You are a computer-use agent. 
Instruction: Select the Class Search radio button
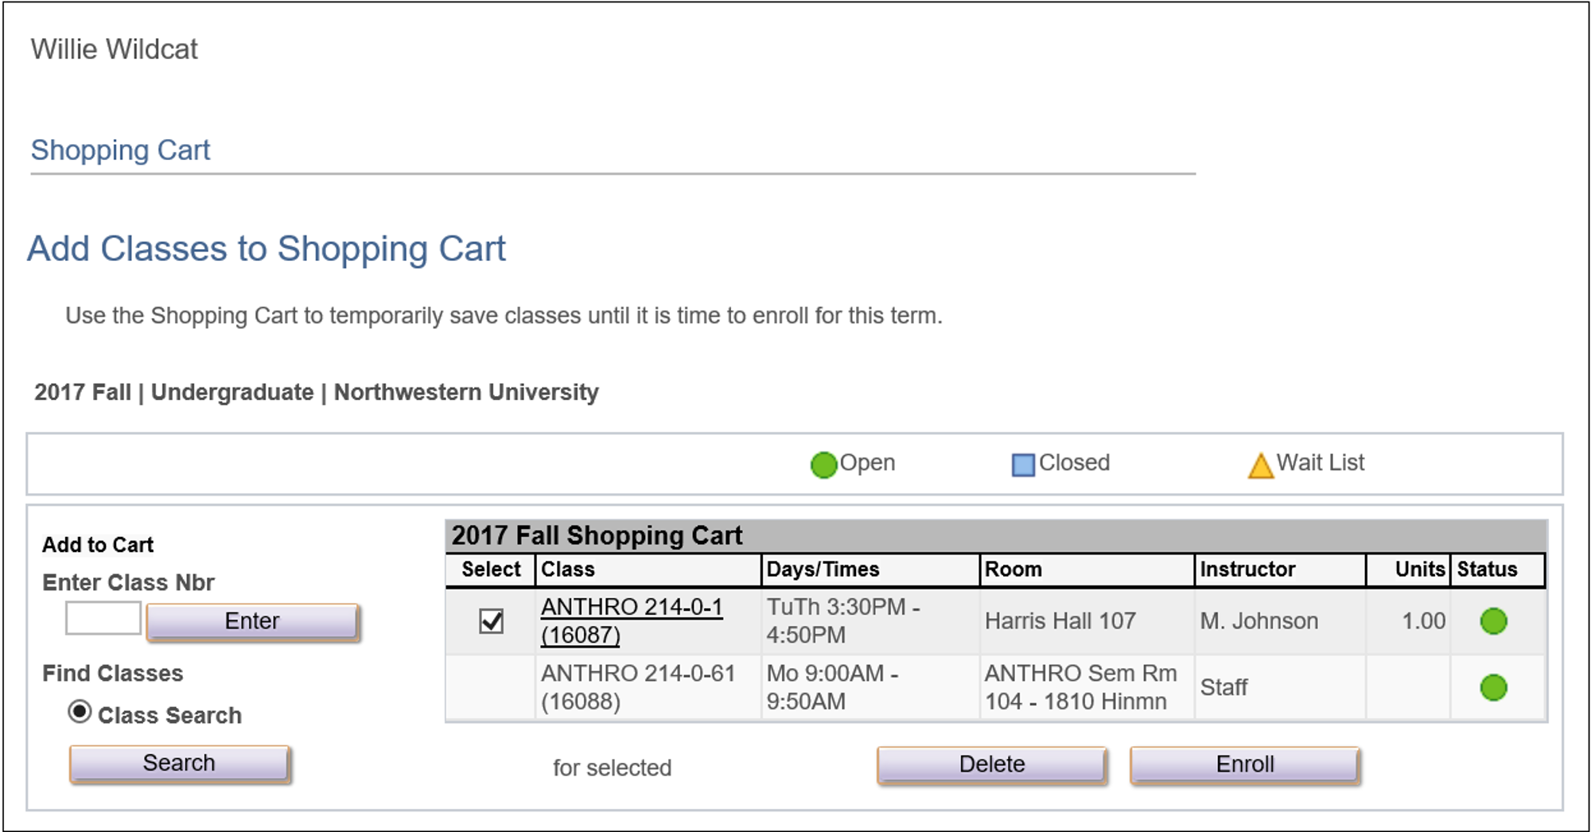pyautogui.click(x=80, y=711)
